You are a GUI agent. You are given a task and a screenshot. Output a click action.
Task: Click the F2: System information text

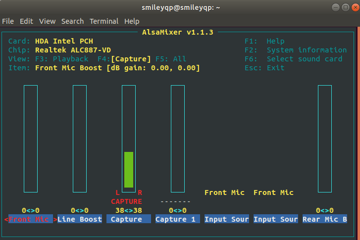click(296, 50)
